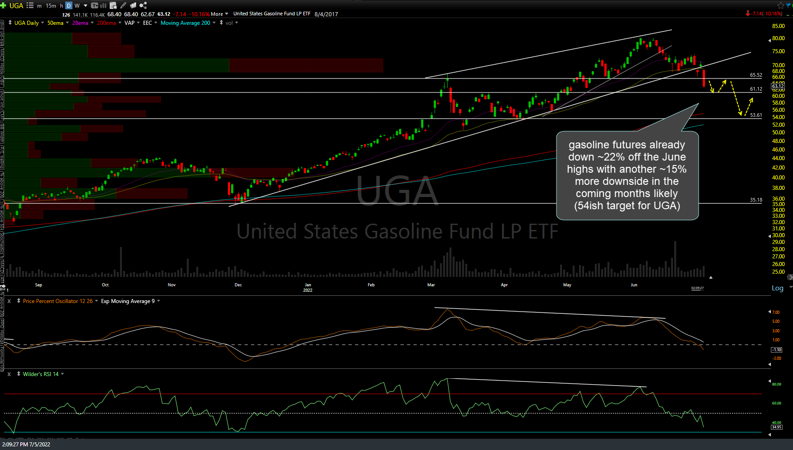
Task: Toggle the Log scale setting
Action: point(777,288)
